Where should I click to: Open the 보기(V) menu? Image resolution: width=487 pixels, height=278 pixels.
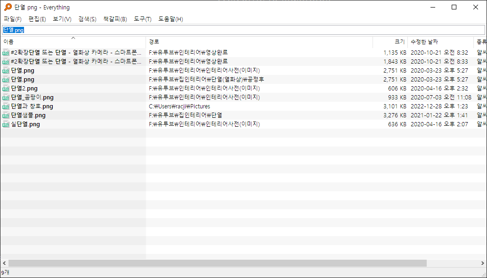(x=62, y=19)
